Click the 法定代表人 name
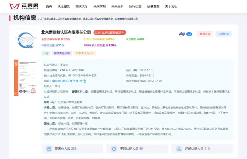This screenshot has height=159, width=247. point(64,65)
